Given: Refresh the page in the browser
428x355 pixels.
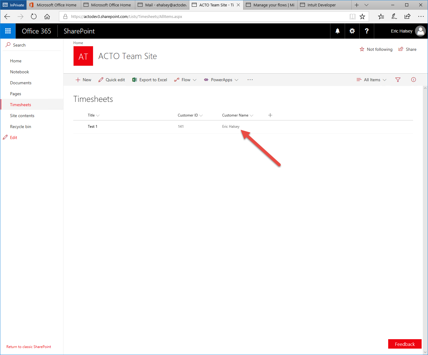Looking at the screenshot, I should (x=34, y=16).
